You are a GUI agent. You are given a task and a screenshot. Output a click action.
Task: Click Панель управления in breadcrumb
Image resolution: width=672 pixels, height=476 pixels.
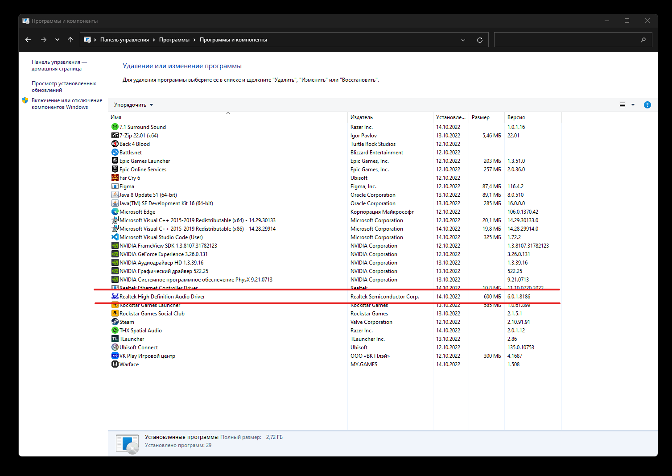124,40
